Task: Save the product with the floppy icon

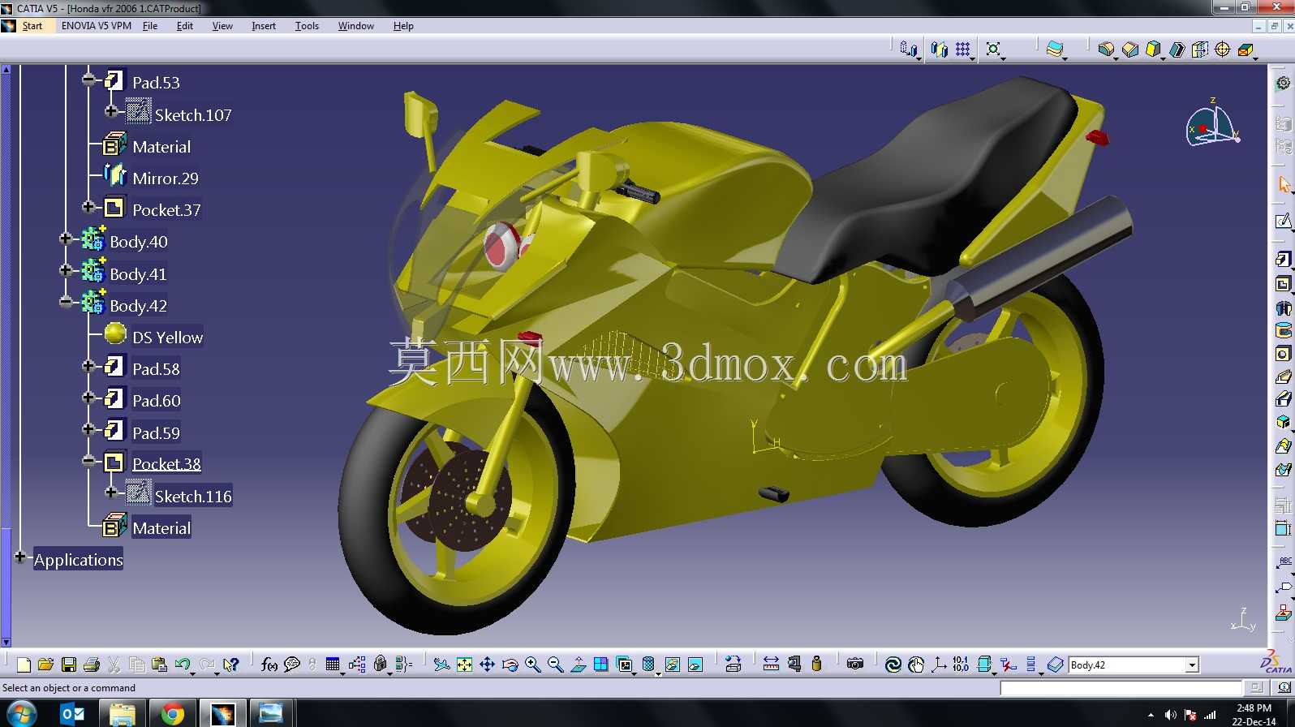Action: 69,665
